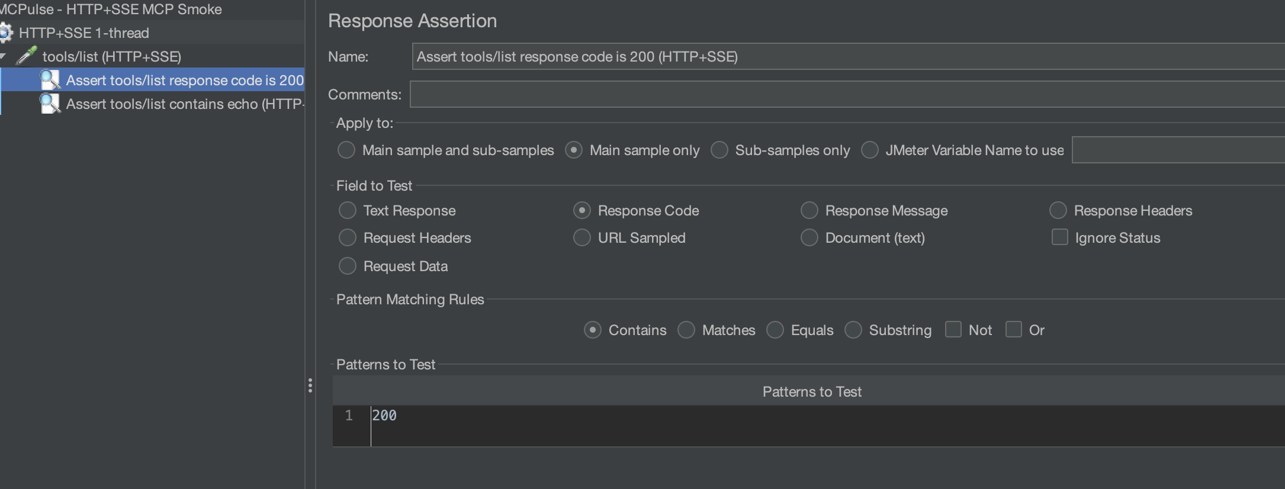Click the pattern value 200 in editor
This screenshot has height=489, width=1285.
[384, 416]
